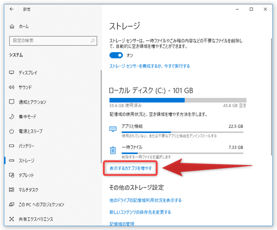Click the sidebar navigation scrollbar
Viewport: 277px width, 230px height.
coord(101,117)
